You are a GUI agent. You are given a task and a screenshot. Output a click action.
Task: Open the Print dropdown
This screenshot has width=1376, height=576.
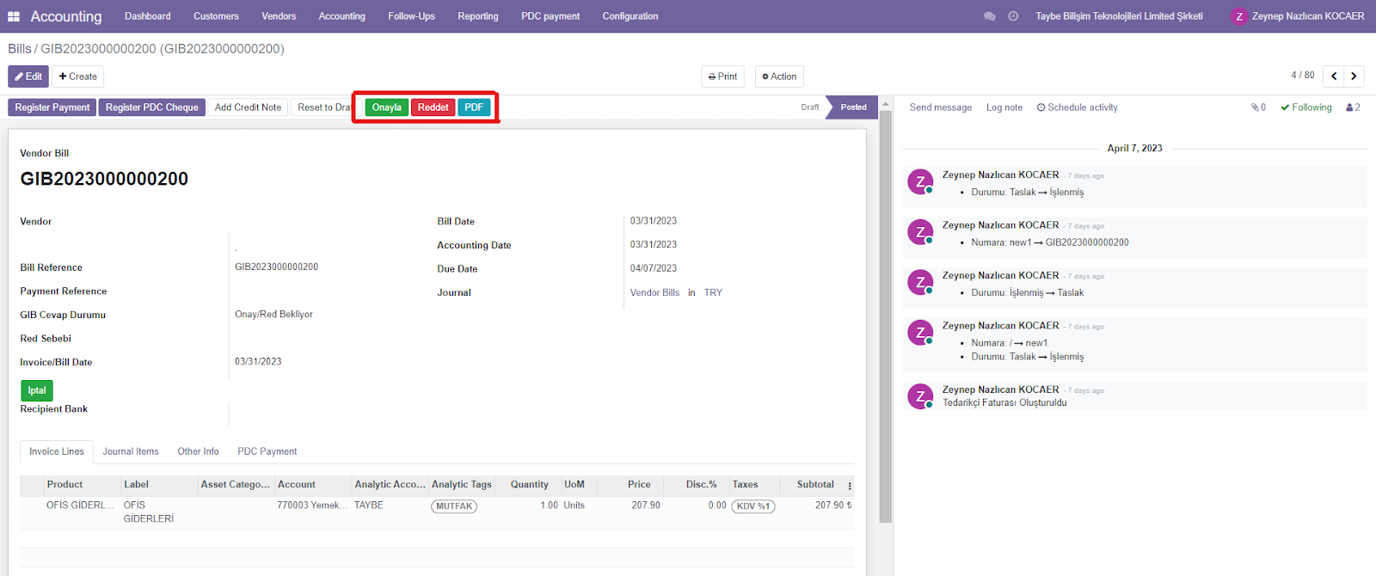(x=722, y=77)
